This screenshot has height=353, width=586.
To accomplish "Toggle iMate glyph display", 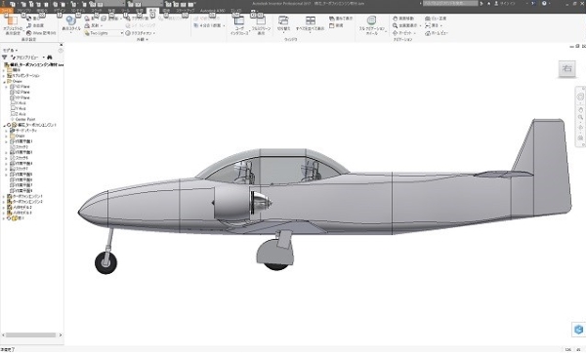I will click(x=41, y=33).
